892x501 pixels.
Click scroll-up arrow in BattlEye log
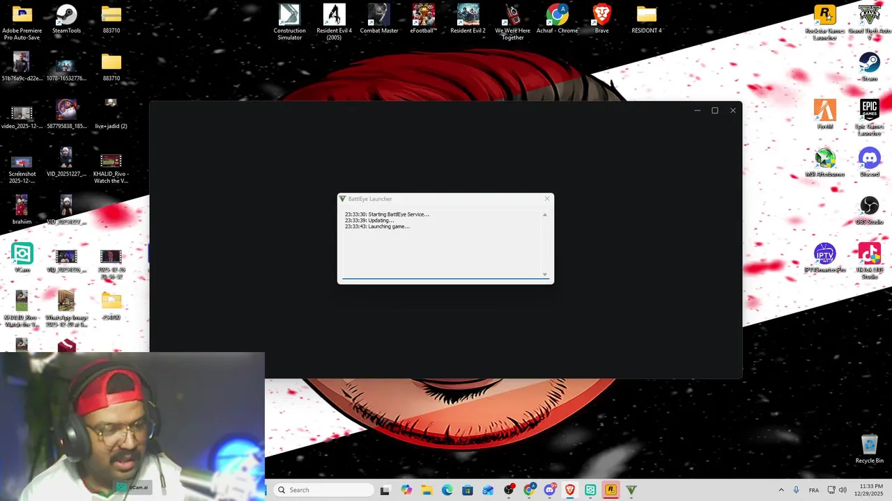click(545, 214)
